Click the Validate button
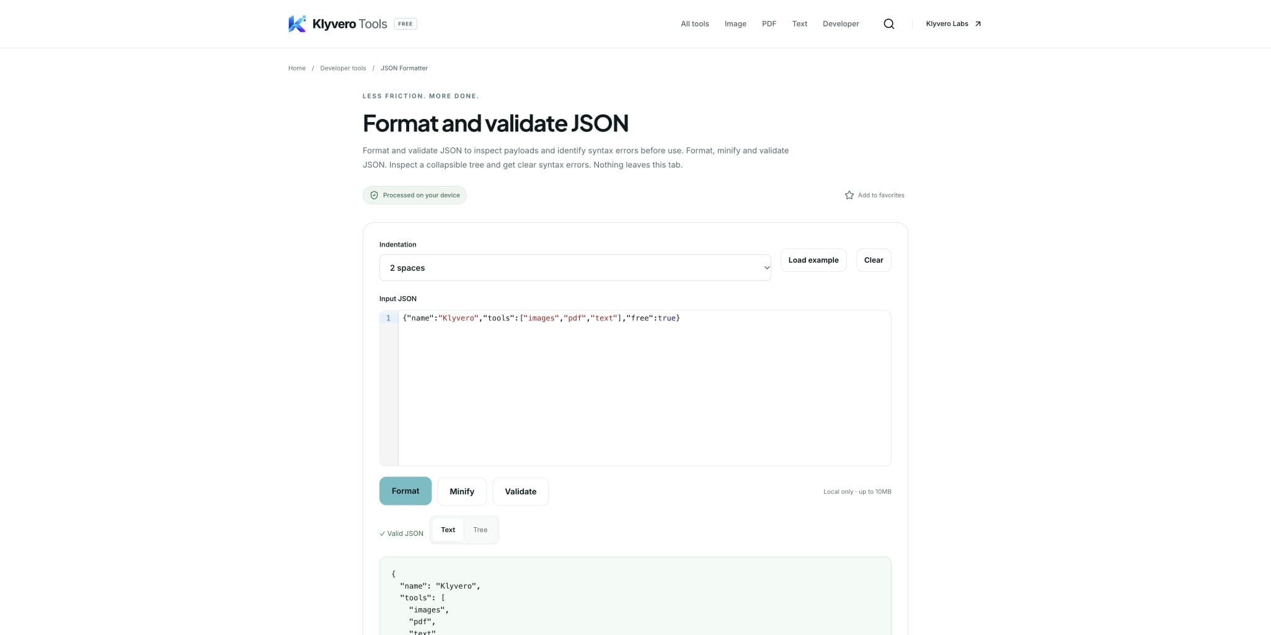 (x=520, y=491)
